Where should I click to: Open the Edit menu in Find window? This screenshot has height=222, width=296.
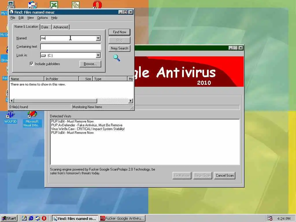click(21, 18)
